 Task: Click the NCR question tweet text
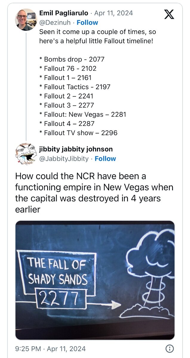[x=94, y=193]
